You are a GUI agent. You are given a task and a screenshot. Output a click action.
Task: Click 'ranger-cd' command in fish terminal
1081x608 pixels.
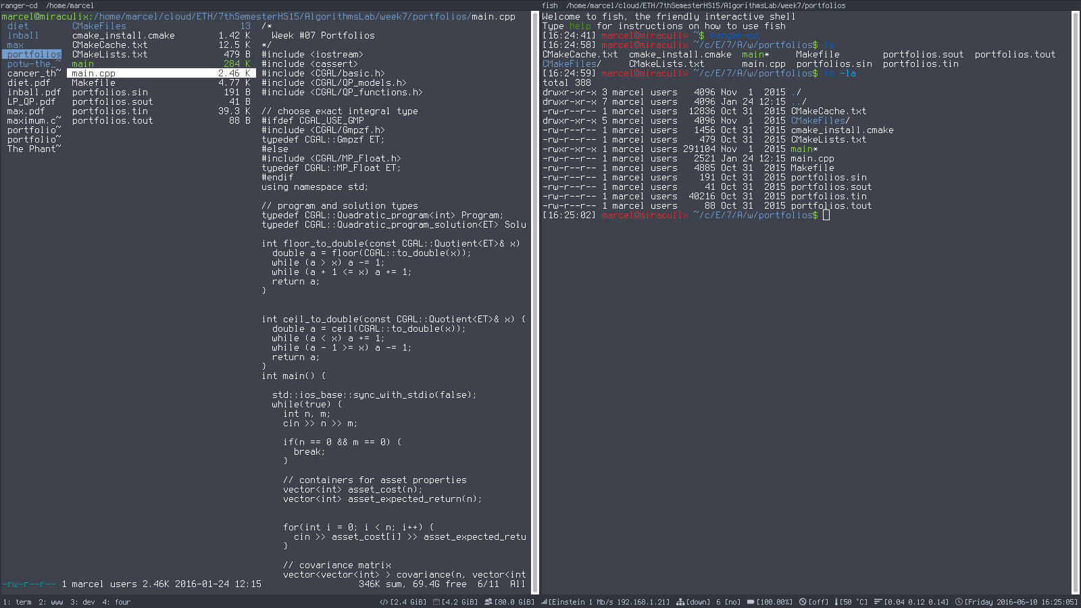point(734,35)
